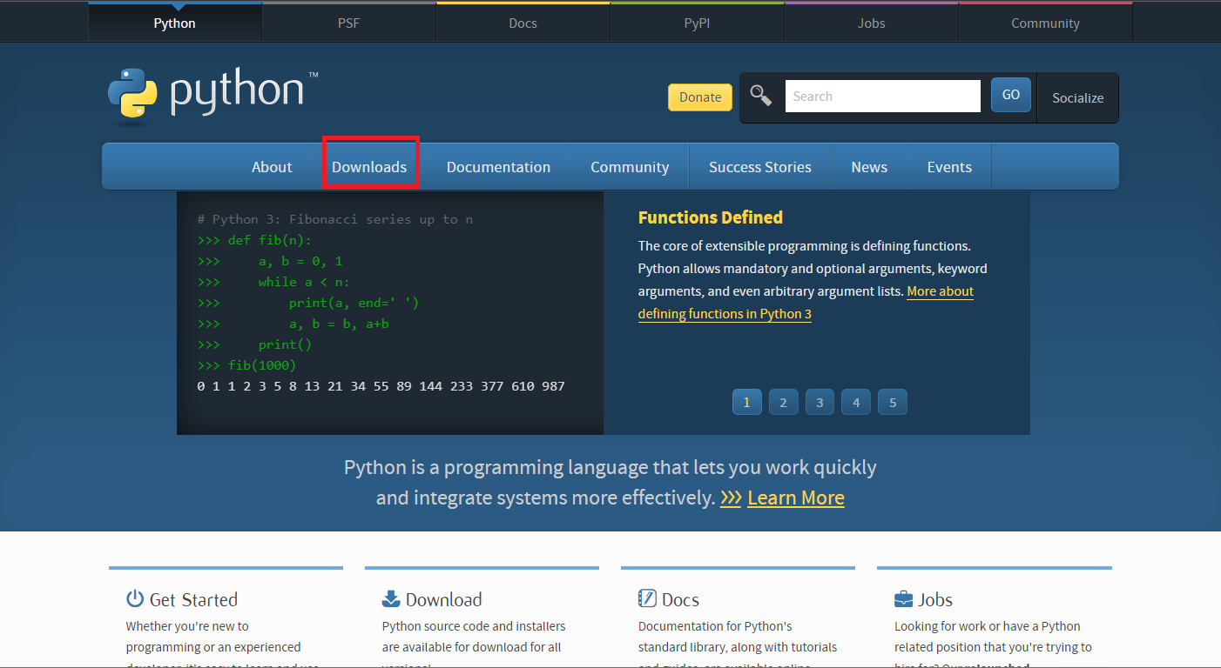
Task: Click the Docs notepad icon
Action: tap(647, 598)
